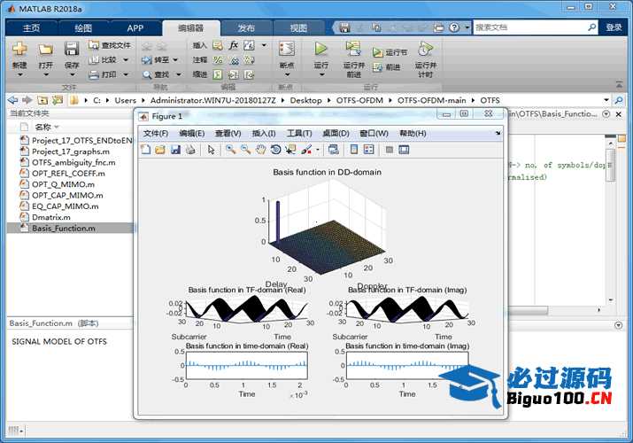Switch to the 绘图 ribbon tab

point(83,27)
